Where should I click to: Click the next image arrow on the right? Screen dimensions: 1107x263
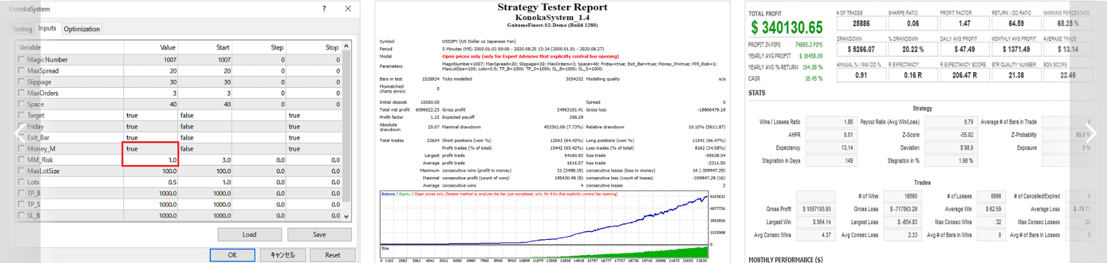1091,133
